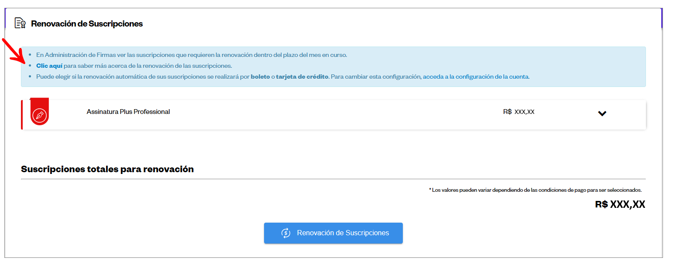Click the 'Renovación de Suscripciones' page title
This screenshot has width=673, height=267.
[87, 24]
